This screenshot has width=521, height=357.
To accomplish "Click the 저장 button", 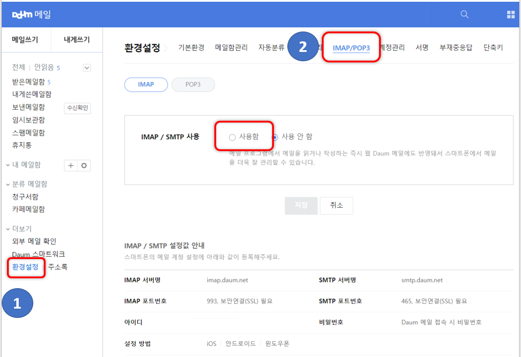I will [x=301, y=205].
